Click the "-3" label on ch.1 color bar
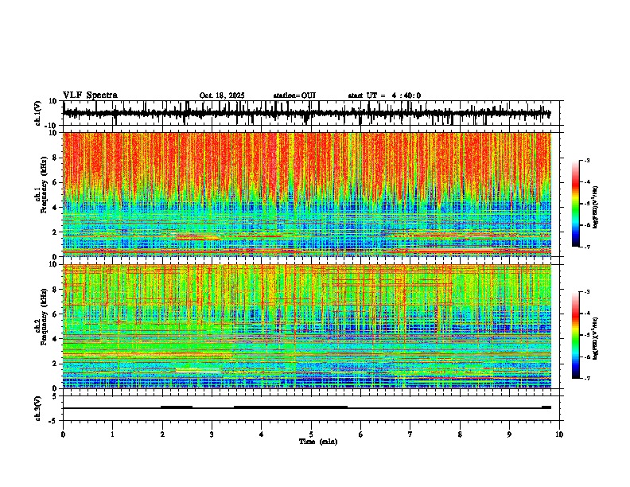The height and width of the screenshot is (487, 630). tap(587, 161)
